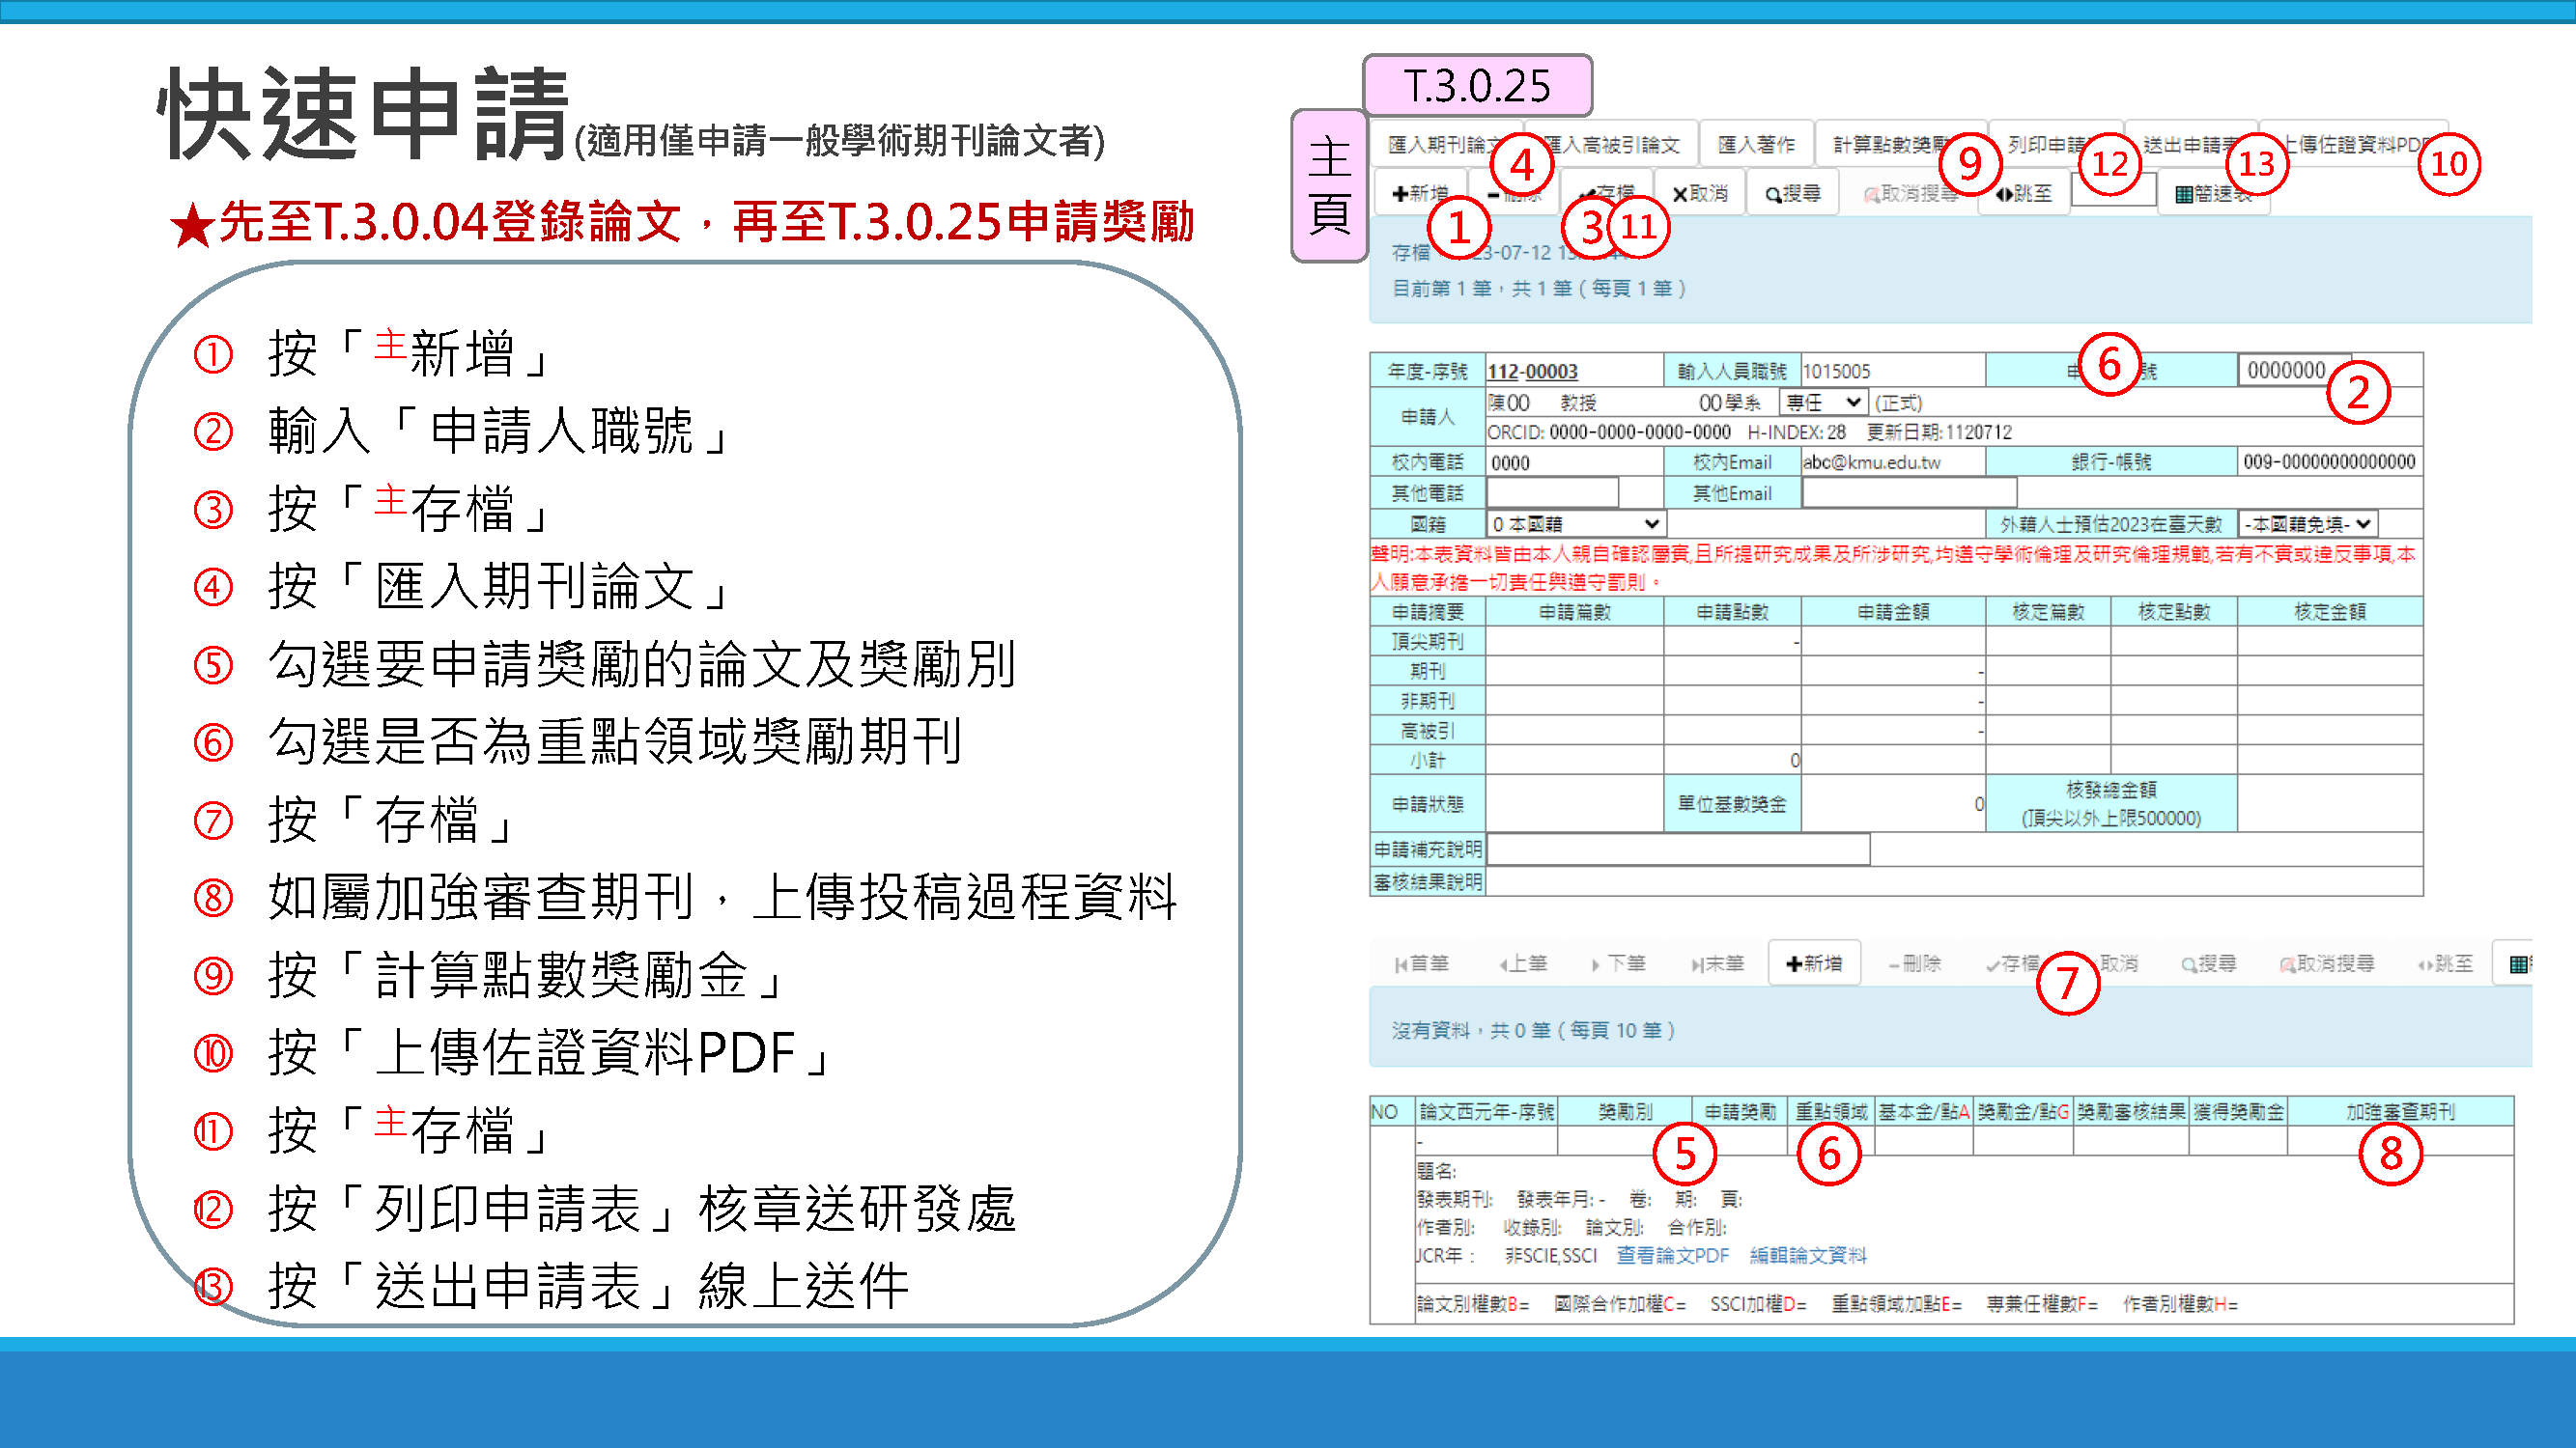Go to last record with 末筆
2576x1448 pixels.
(x=1717, y=963)
